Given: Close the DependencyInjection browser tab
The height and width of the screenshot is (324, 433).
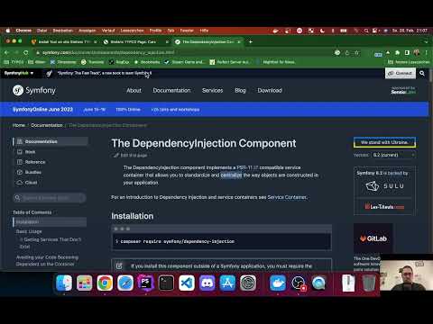Looking at the screenshot, I should 239,41.
